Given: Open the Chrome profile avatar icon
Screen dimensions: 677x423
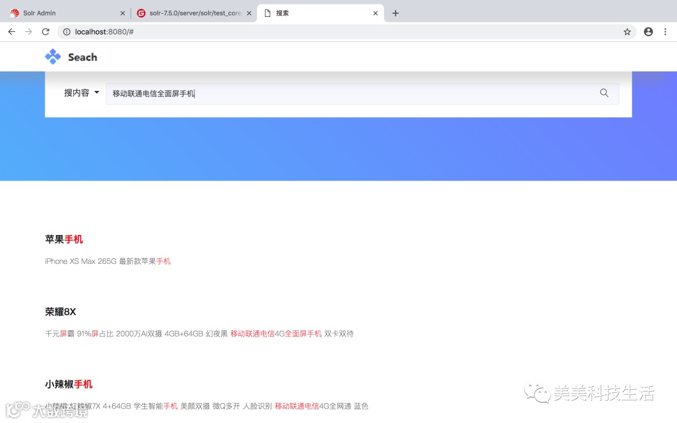Looking at the screenshot, I should click(x=648, y=31).
